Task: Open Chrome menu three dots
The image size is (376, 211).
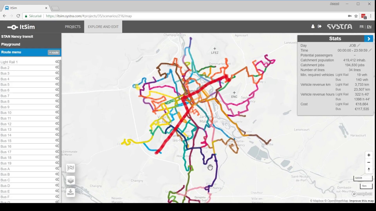Action: pyautogui.click(x=371, y=16)
